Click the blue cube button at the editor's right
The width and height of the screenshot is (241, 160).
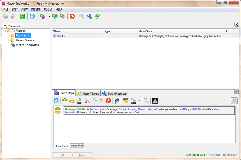pos(234,101)
